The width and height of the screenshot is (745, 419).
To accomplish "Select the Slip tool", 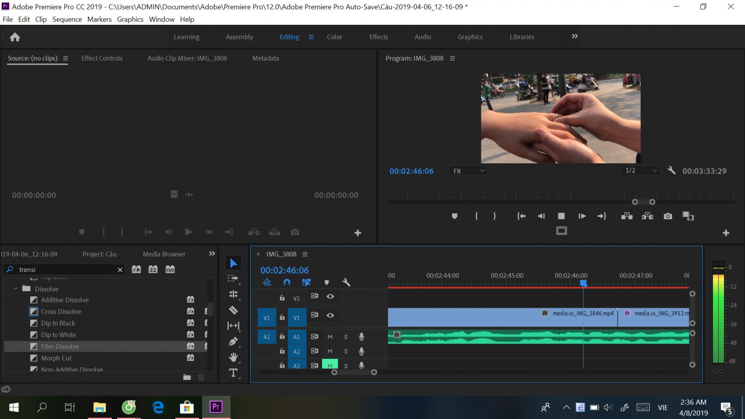I will click(233, 326).
